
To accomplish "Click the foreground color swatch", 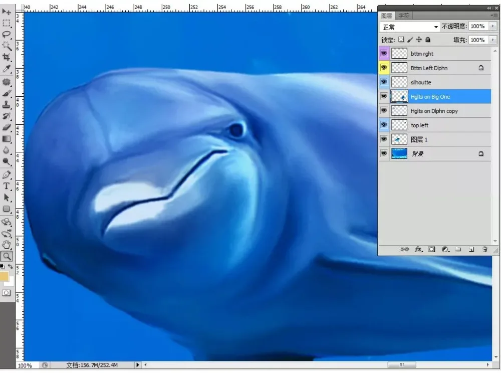I will [x=5, y=276].
